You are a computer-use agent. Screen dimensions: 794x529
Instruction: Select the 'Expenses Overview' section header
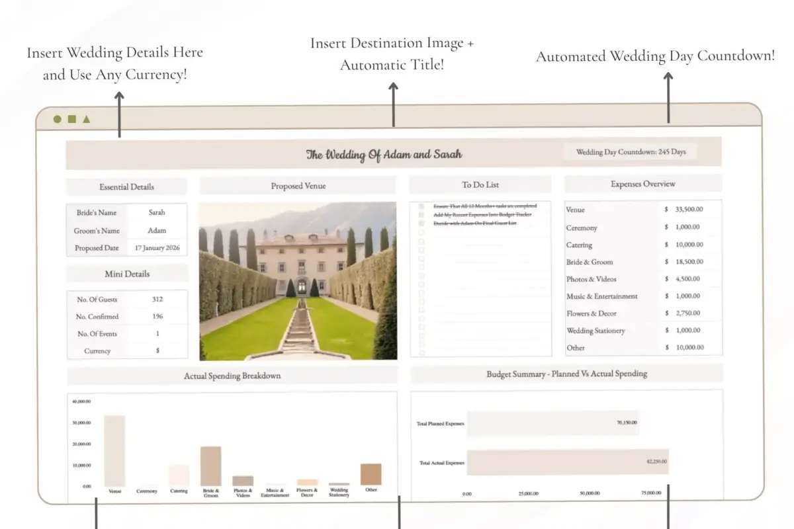coord(642,183)
